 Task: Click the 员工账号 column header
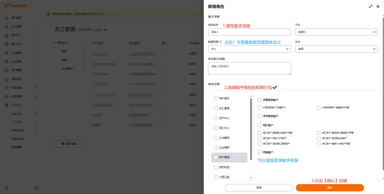click(134, 43)
